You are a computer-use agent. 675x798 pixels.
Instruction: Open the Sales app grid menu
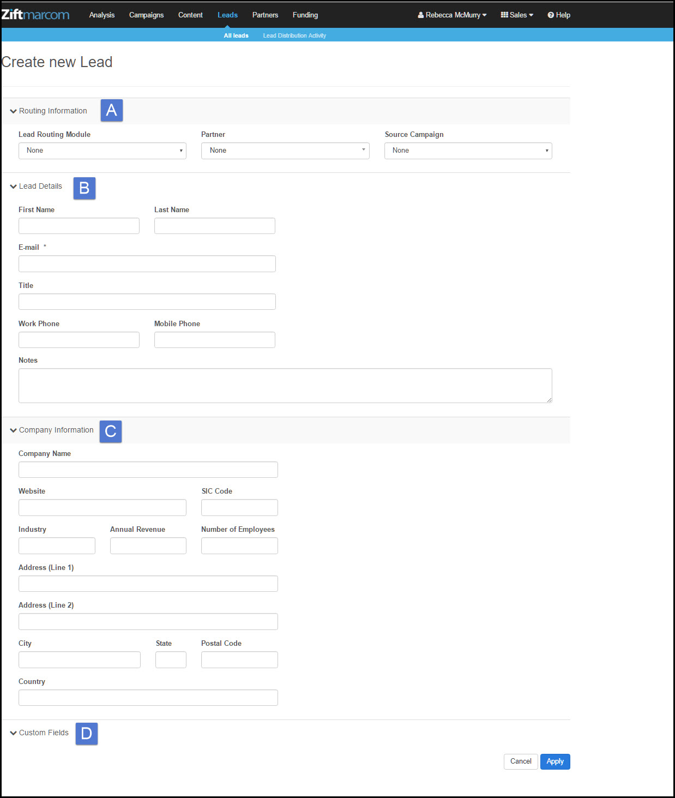[x=517, y=15]
